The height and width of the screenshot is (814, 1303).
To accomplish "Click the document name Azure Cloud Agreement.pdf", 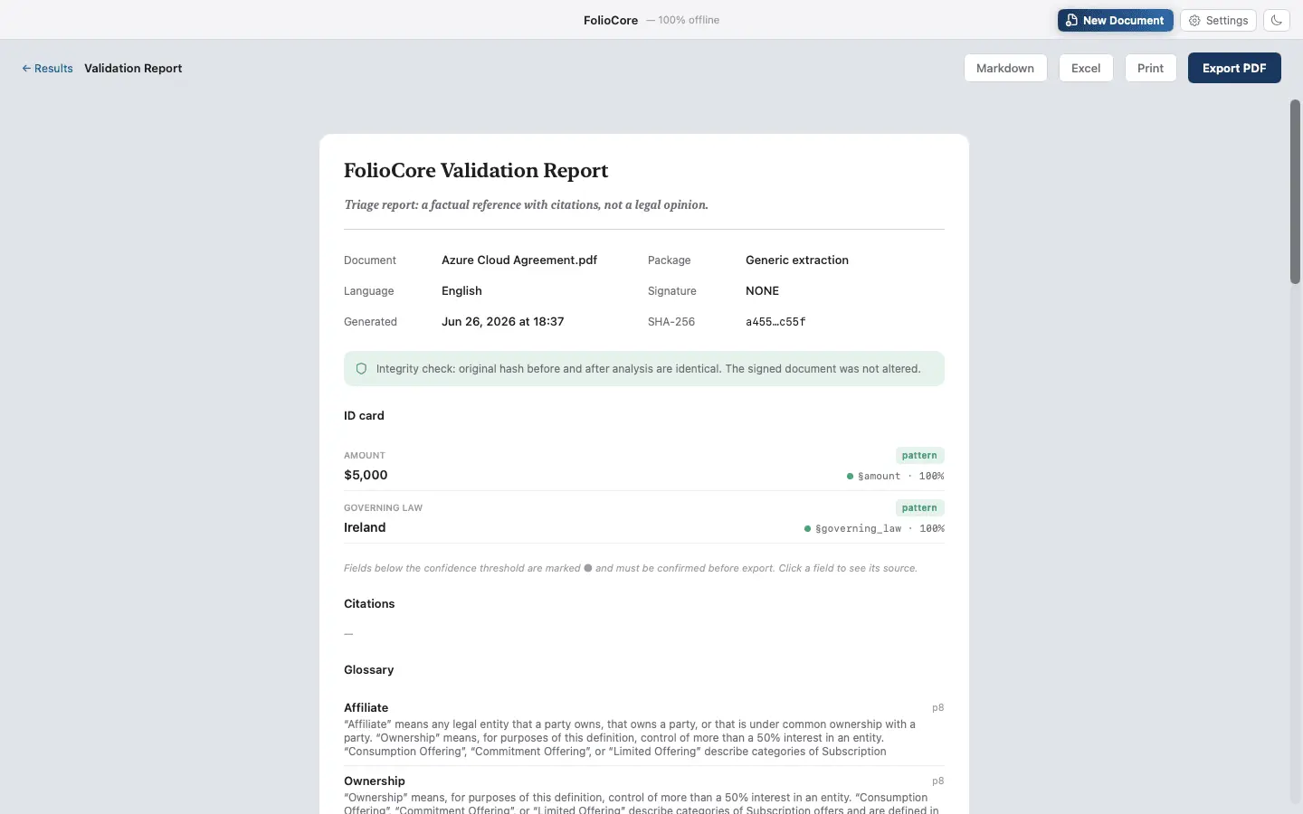I will [519, 260].
